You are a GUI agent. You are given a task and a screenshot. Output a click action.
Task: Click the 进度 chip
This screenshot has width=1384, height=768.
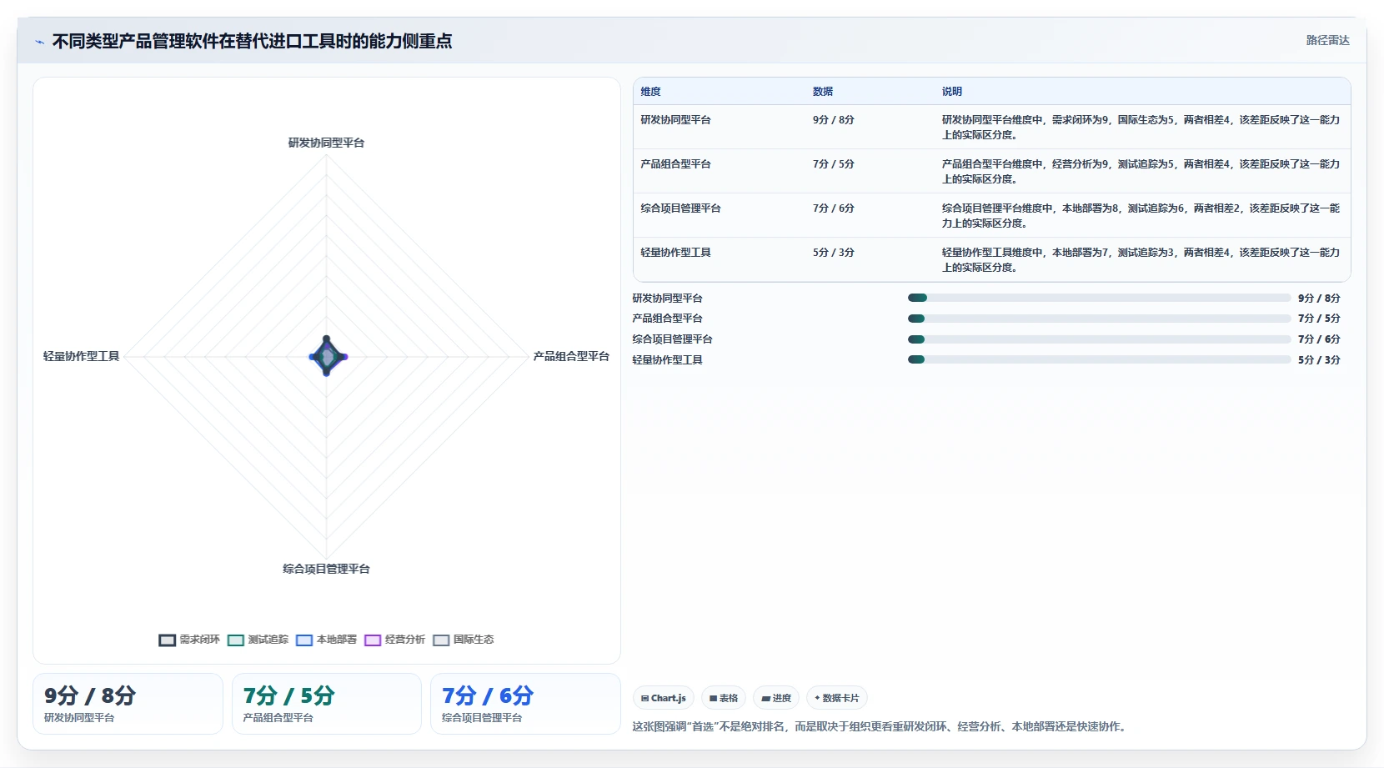point(776,698)
